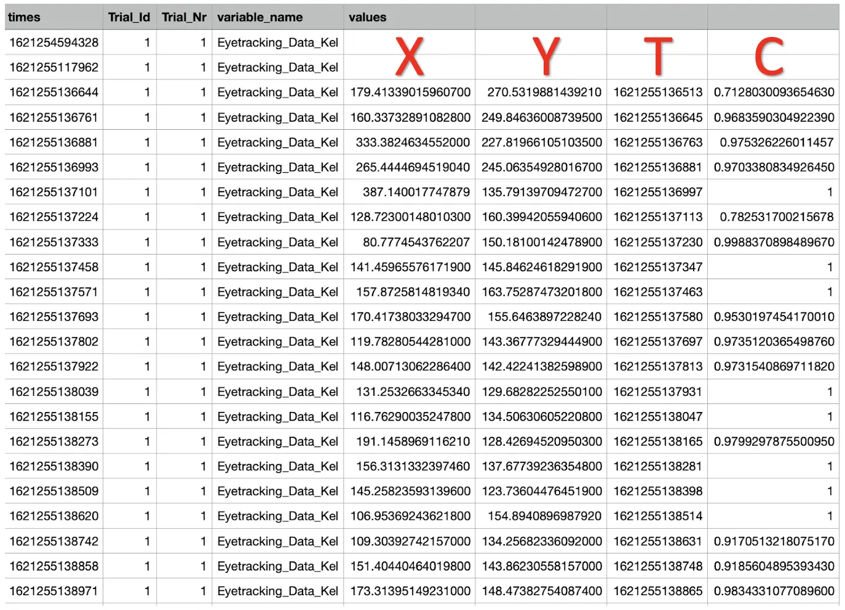Select cell 1621255137347
Screen dimensions: 845x610
tap(657, 267)
